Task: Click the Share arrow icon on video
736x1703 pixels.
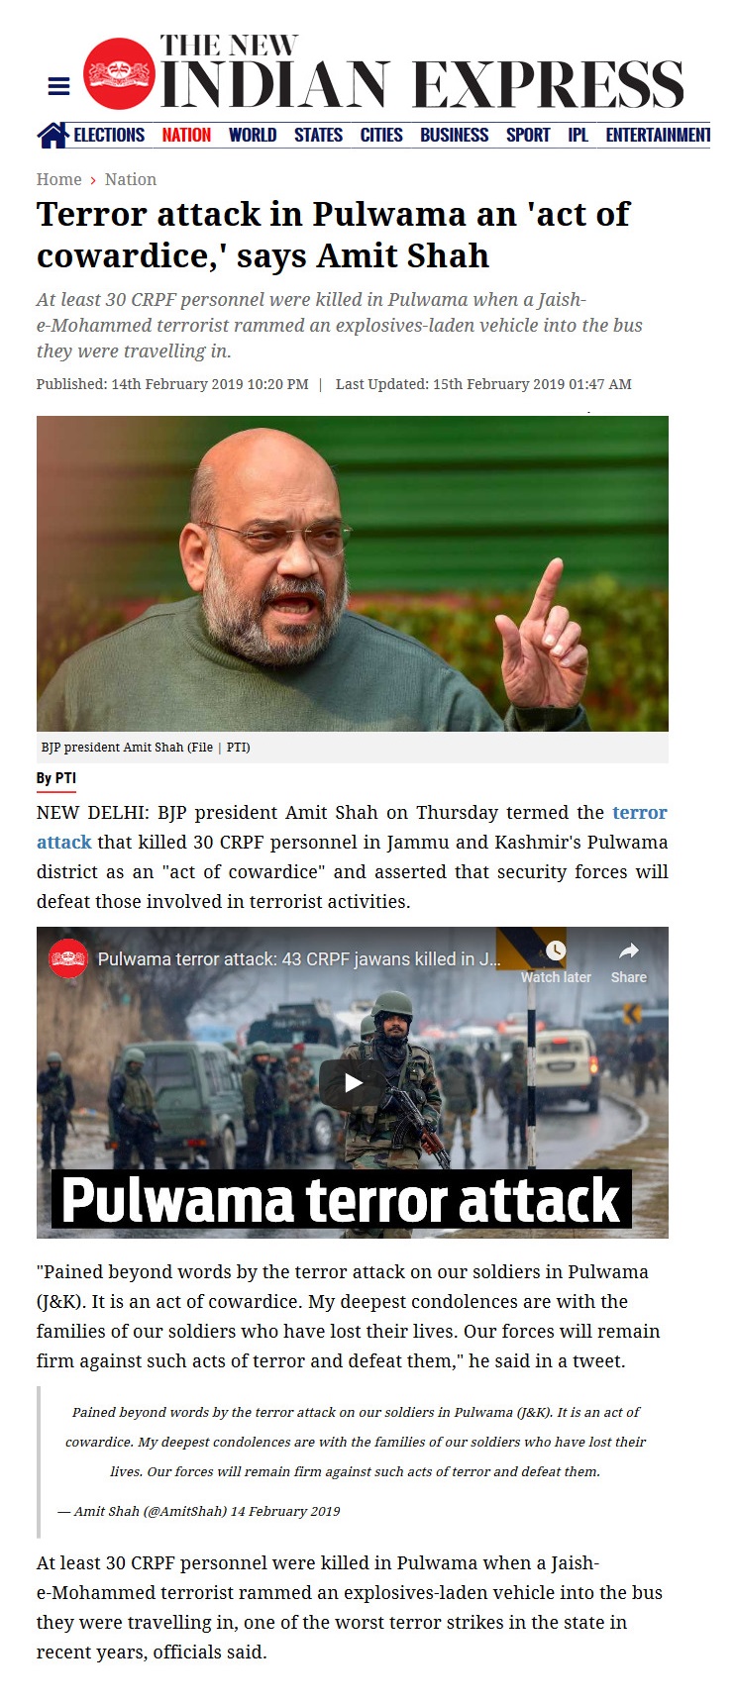Action: click(629, 951)
